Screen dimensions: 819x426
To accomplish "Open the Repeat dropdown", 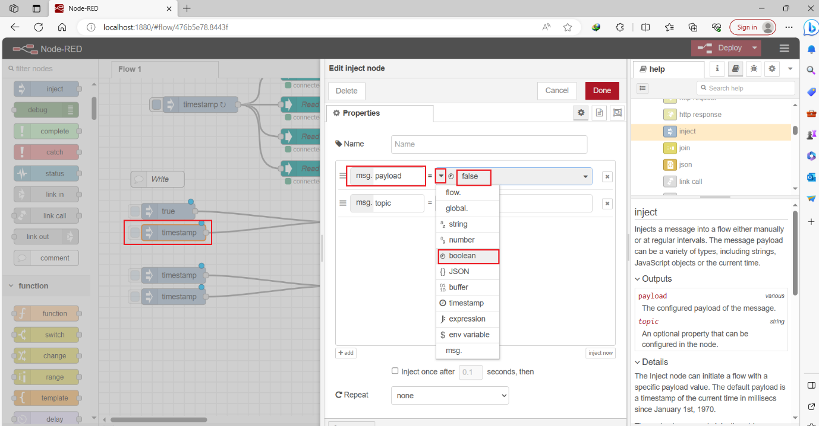I will click(x=449, y=395).
